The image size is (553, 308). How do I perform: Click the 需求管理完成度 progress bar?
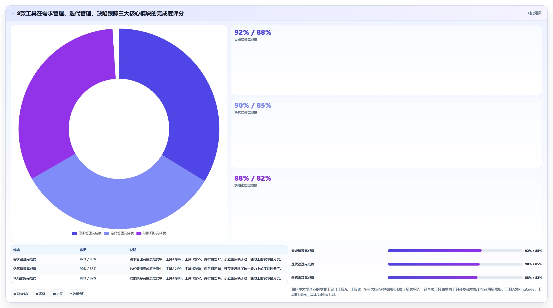[455, 251]
